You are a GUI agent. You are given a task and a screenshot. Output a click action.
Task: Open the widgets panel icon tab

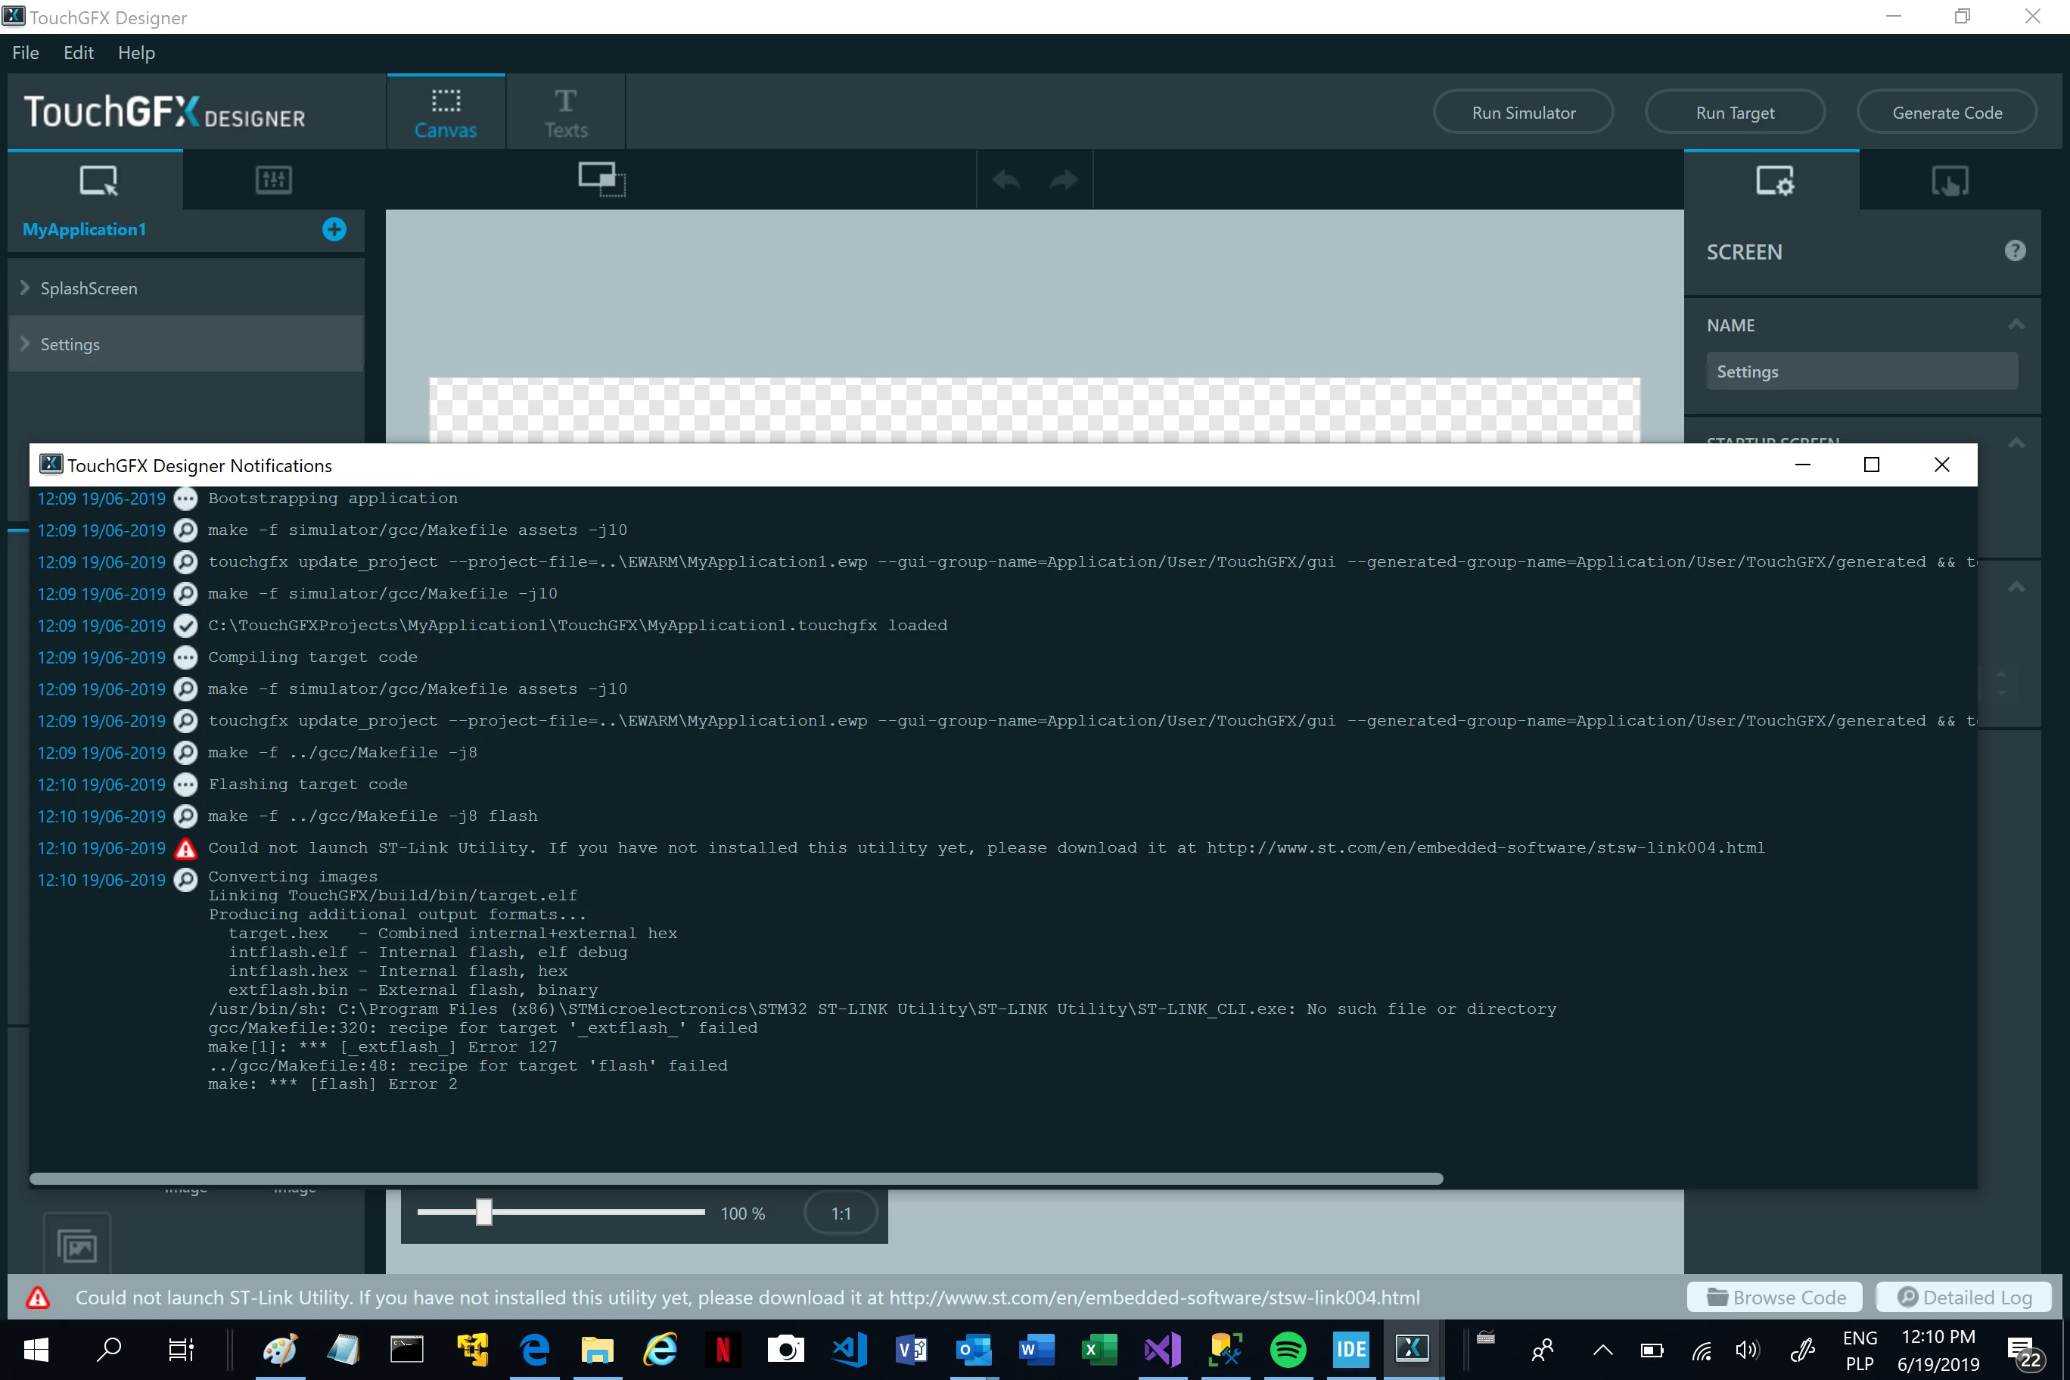pyautogui.click(x=274, y=180)
